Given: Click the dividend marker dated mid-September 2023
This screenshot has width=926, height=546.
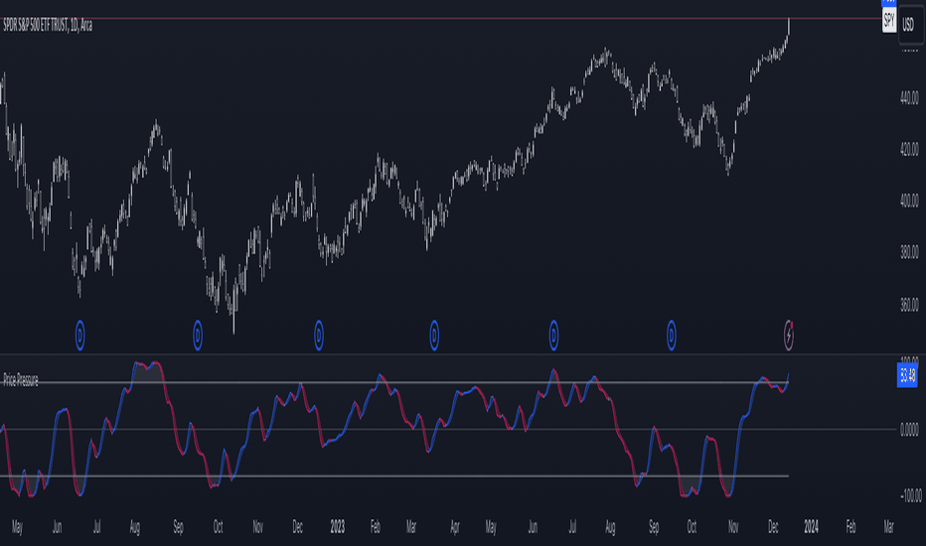Looking at the screenshot, I should click(x=671, y=336).
